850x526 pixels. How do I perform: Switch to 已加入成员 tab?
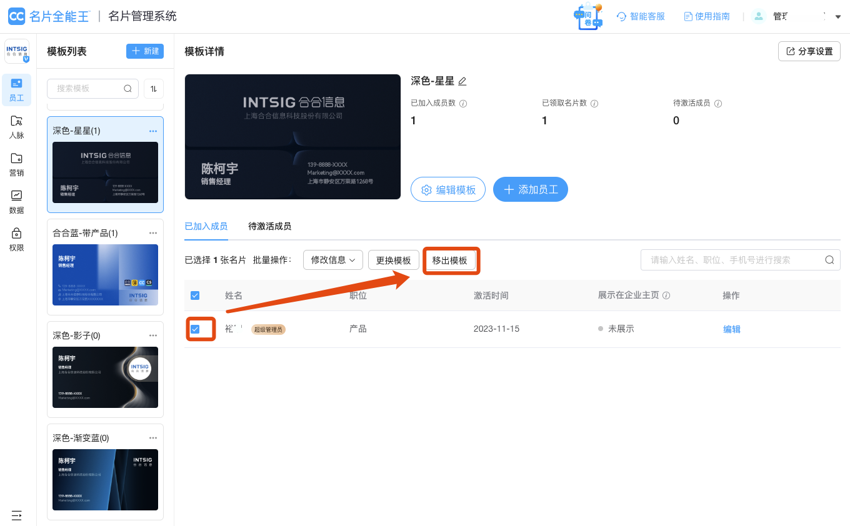click(x=206, y=226)
